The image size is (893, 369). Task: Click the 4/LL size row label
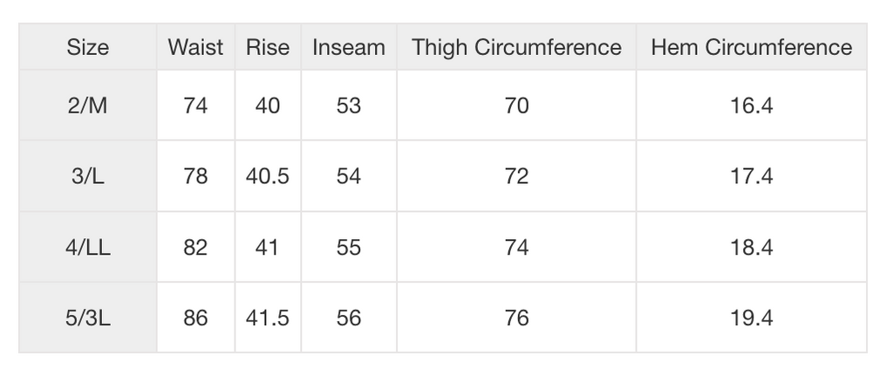pos(88,248)
